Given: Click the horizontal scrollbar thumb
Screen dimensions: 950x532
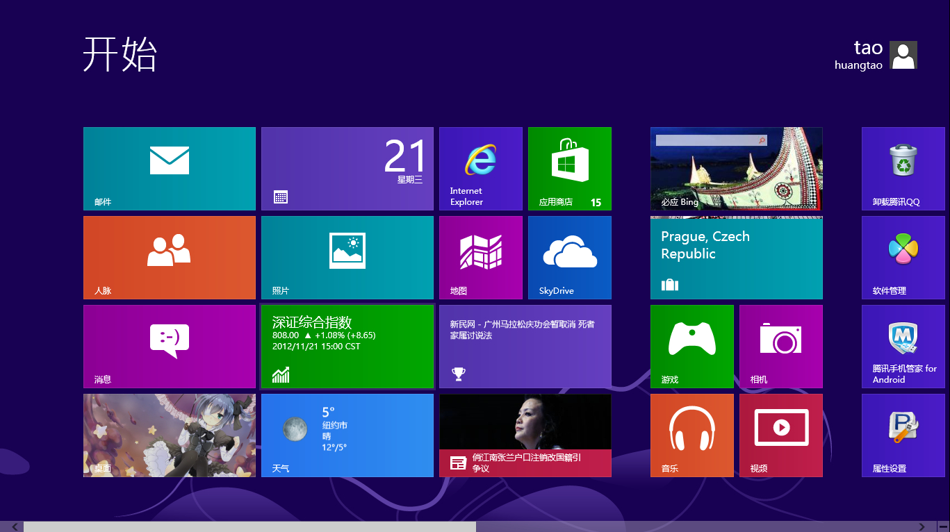Looking at the screenshot, I should (x=250, y=526).
